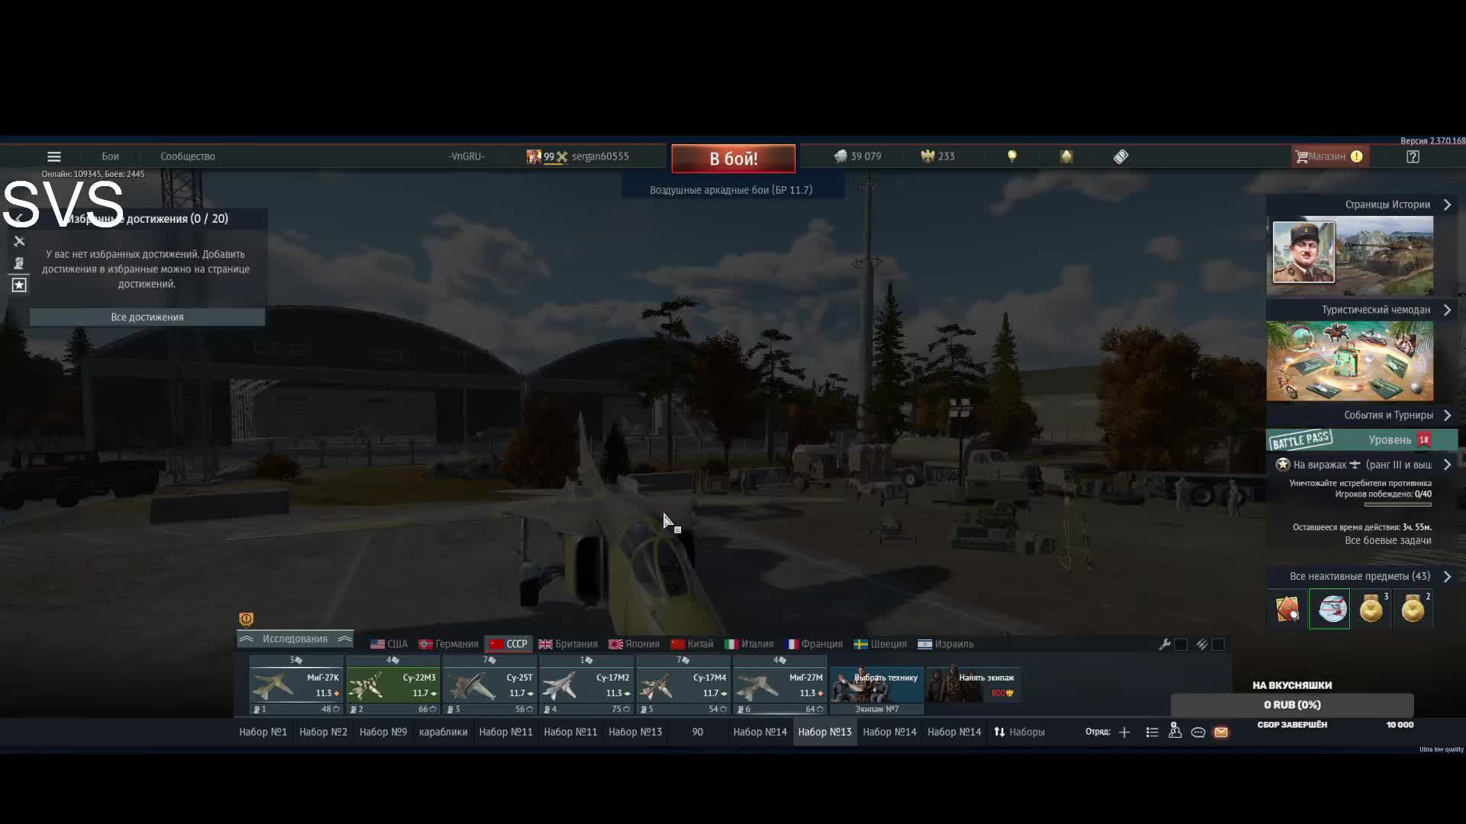The image size is (1466, 824).
Task: Switch to Набор №9 preset tab
Action: click(x=383, y=732)
